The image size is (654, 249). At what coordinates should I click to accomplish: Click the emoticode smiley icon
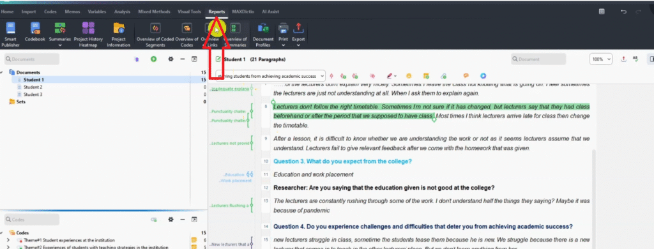(x=409, y=76)
